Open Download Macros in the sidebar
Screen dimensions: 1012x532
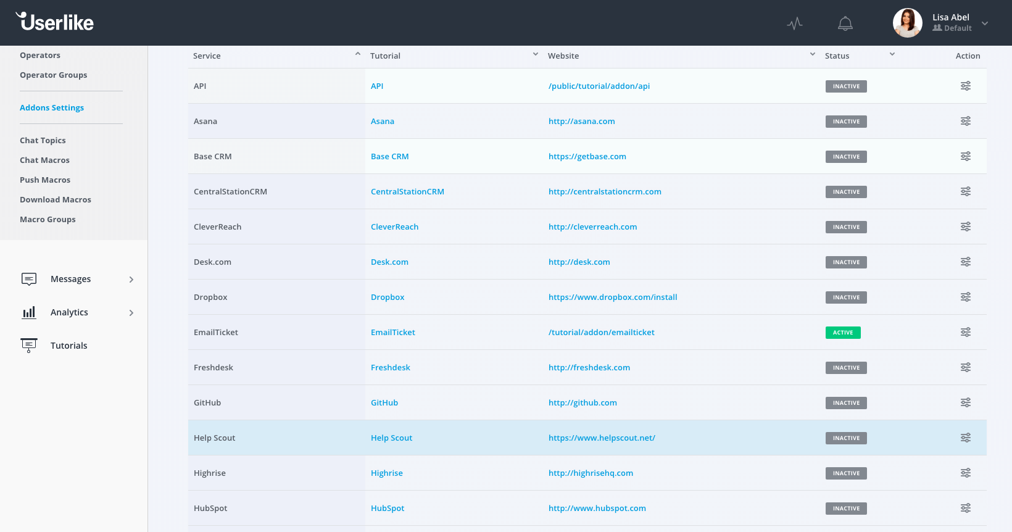coord(56,199)
